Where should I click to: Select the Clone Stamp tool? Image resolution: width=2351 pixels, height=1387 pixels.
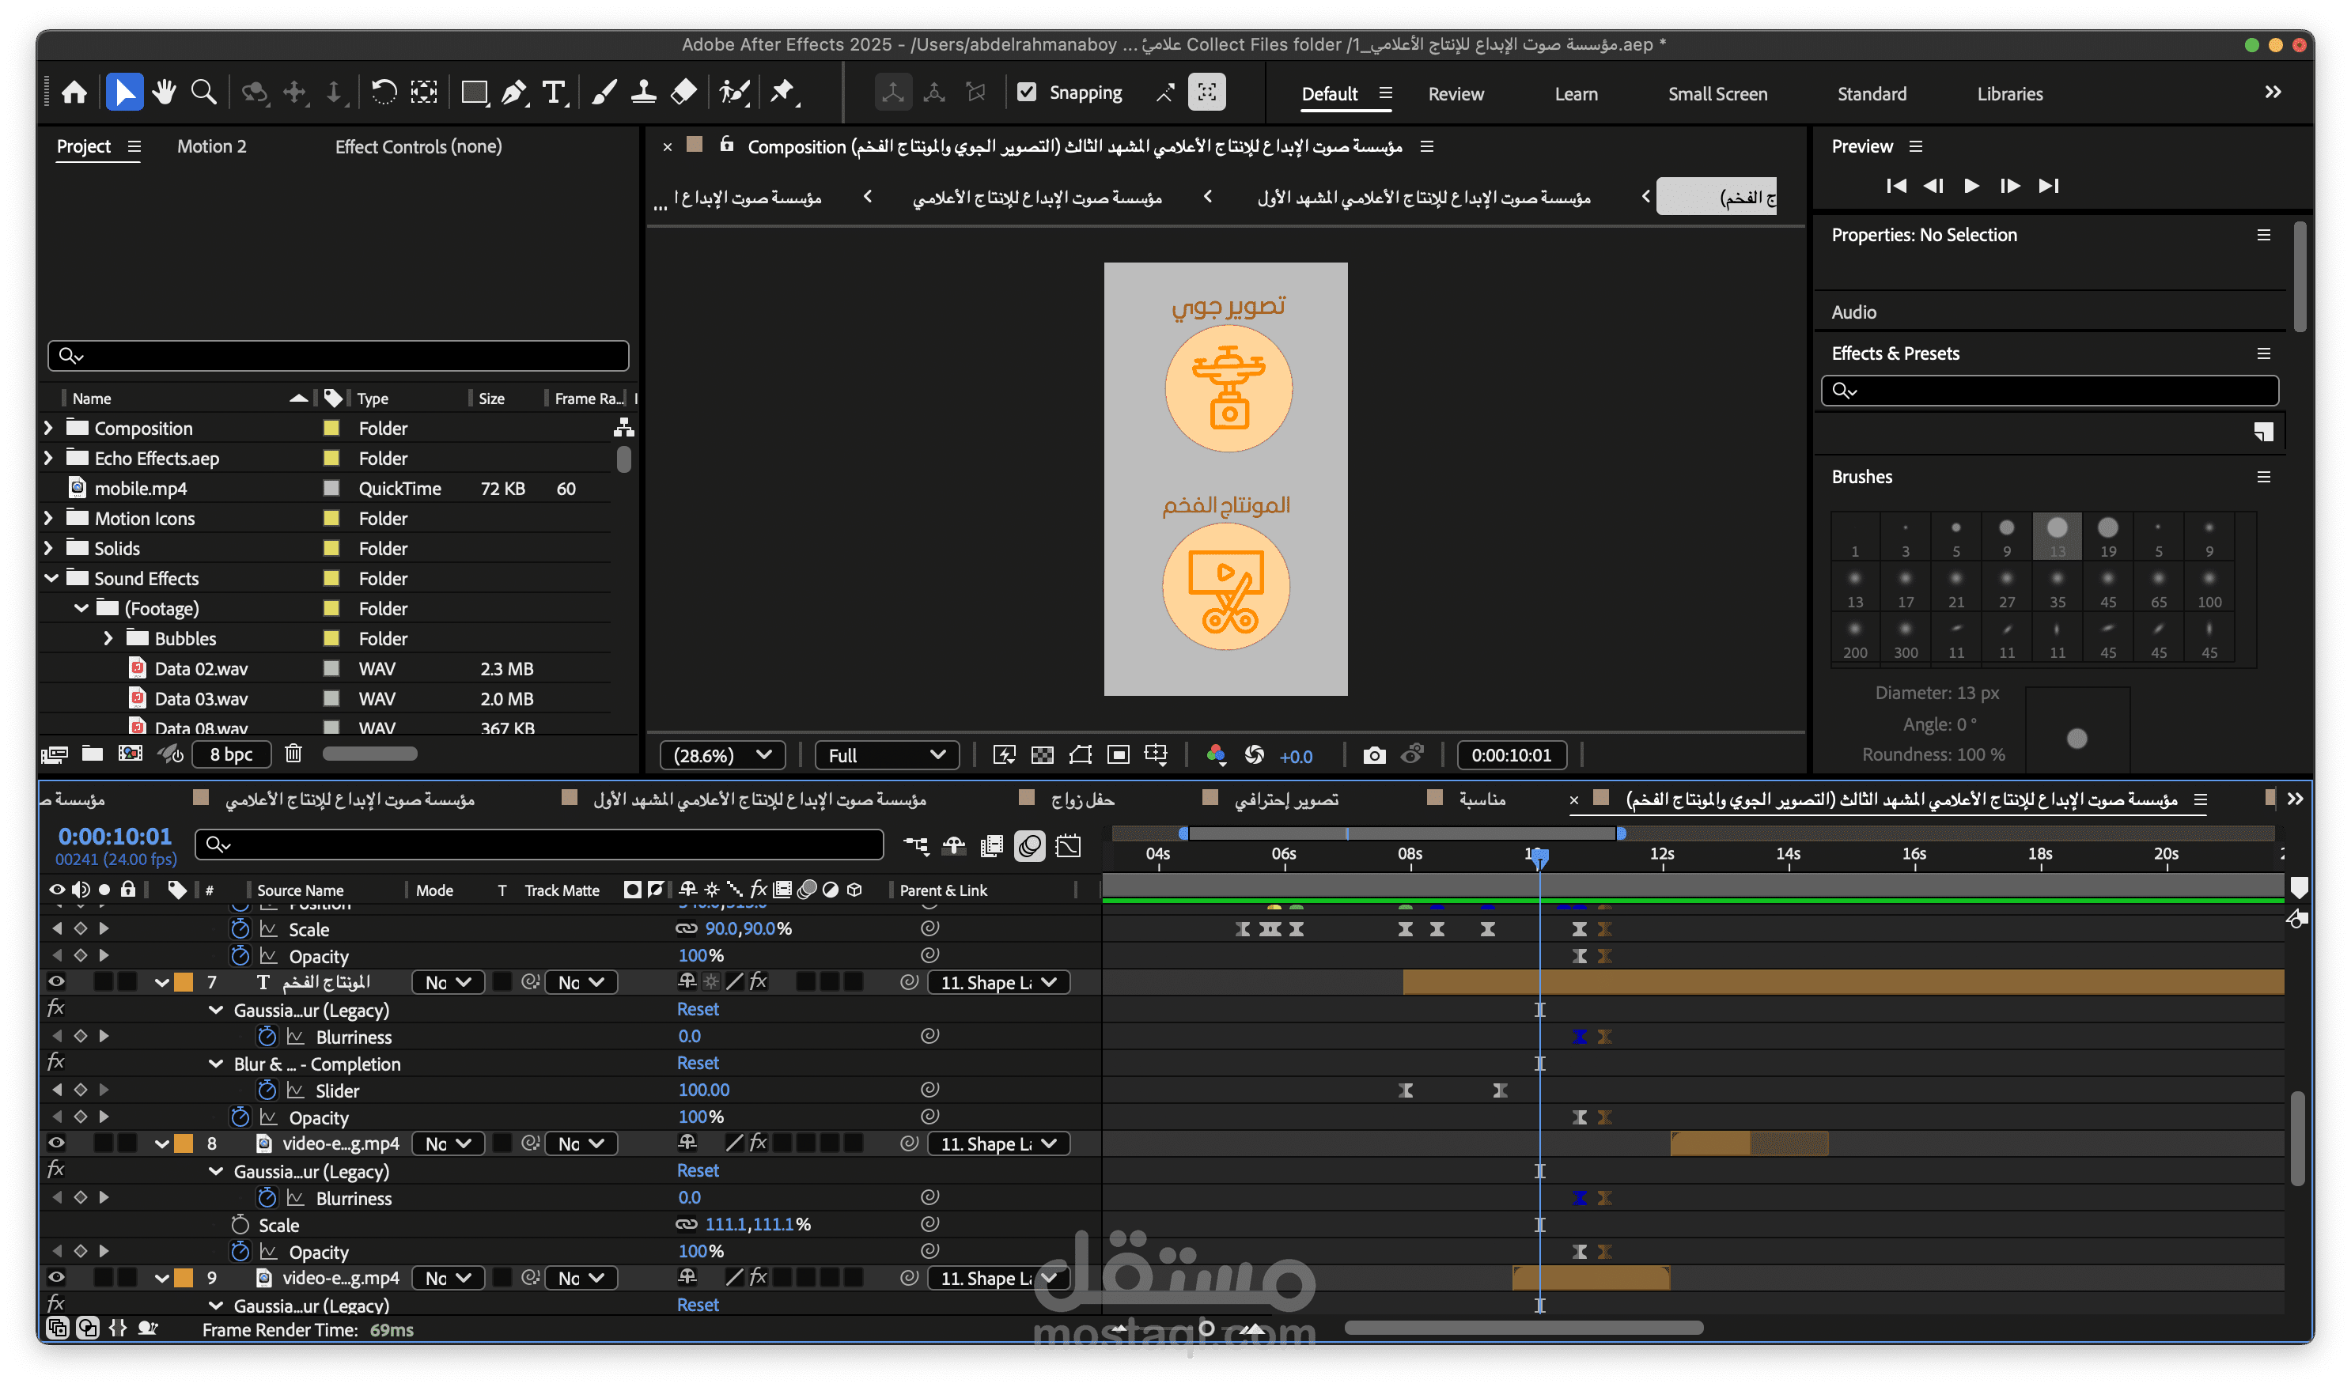tap(643, 92)
